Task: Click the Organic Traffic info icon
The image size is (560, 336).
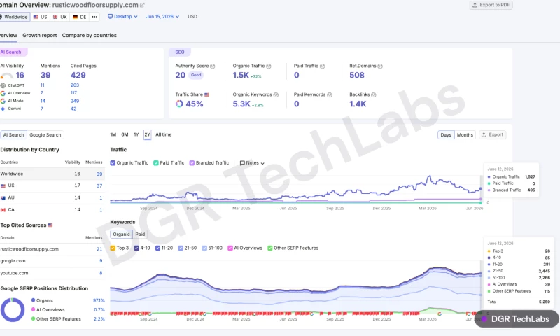Action: point(269,66)
